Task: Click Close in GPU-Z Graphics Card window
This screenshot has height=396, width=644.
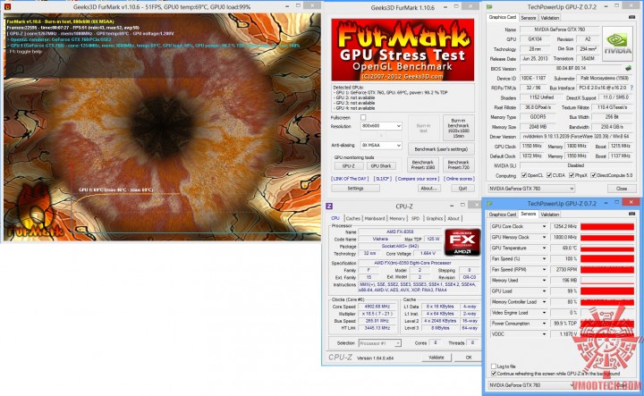Action: pyautogui.click(x=622, y=189)
